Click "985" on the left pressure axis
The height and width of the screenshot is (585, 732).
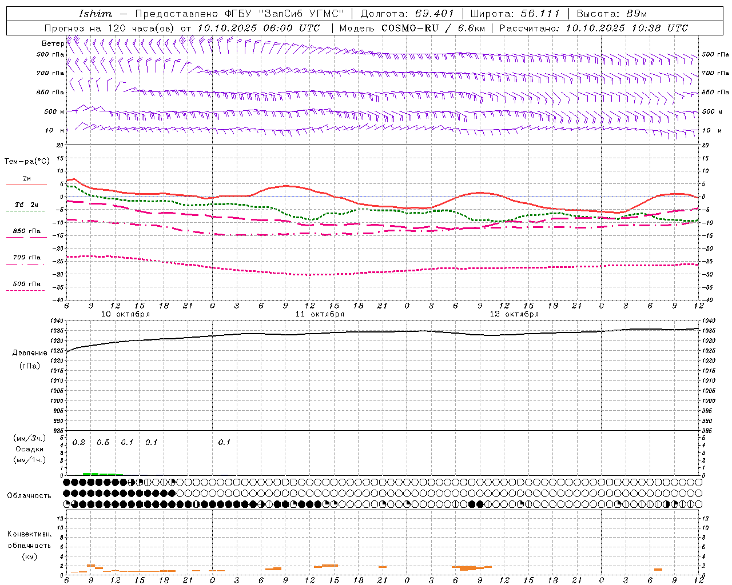tap(59, 430)
